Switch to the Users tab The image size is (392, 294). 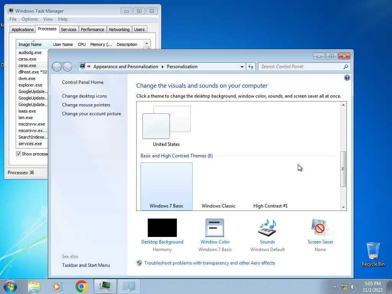(139, 29)
